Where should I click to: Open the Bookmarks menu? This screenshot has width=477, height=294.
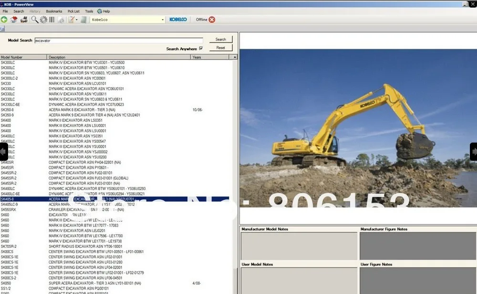click(54, 11)
